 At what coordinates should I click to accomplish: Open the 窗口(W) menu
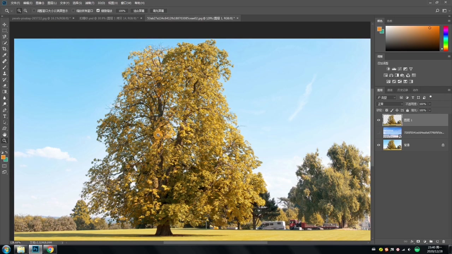point(126,3)
